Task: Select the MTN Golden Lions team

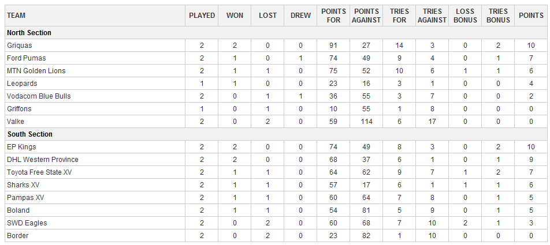Action: tap(36, 71)
